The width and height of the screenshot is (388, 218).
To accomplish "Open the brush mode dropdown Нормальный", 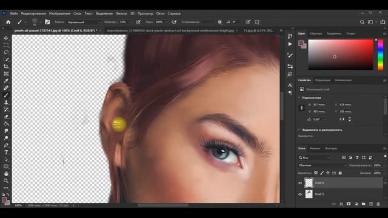I will [84, 22].
